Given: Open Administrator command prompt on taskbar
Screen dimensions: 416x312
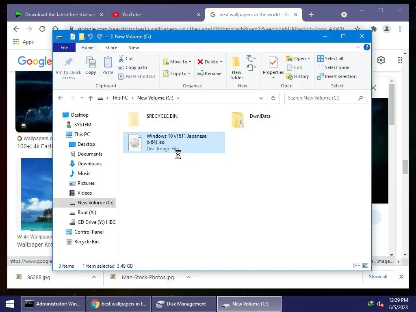Looking at the screenshot, I should tap(53, 304).
